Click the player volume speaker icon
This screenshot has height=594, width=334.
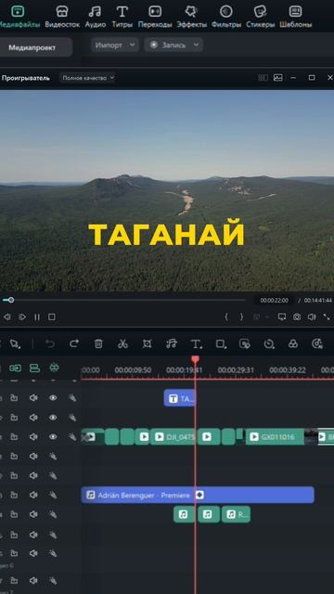tap(312, 317)
